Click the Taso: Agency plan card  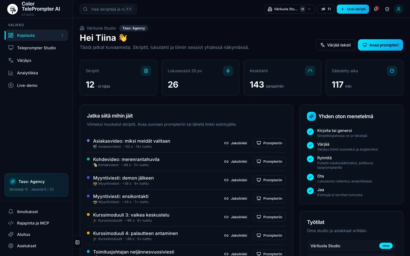tap(36, 185)
